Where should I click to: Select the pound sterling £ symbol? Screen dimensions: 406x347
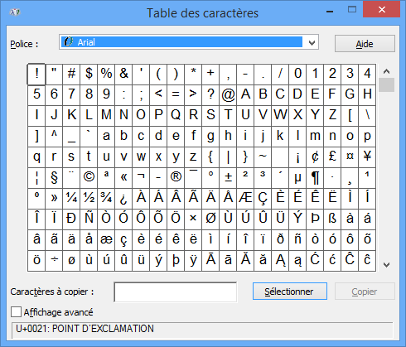[332, 157]
